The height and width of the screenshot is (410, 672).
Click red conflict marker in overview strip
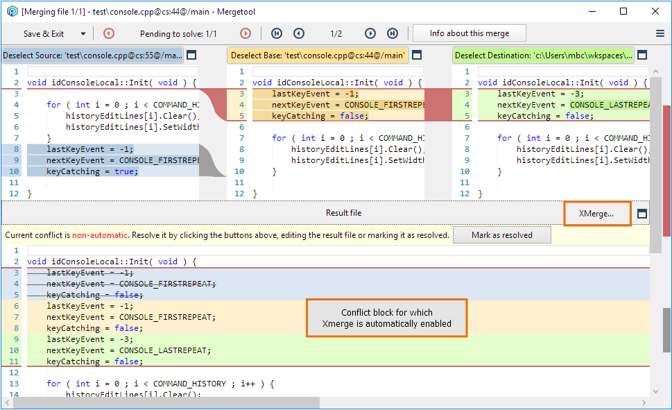(x=666, y=171)
